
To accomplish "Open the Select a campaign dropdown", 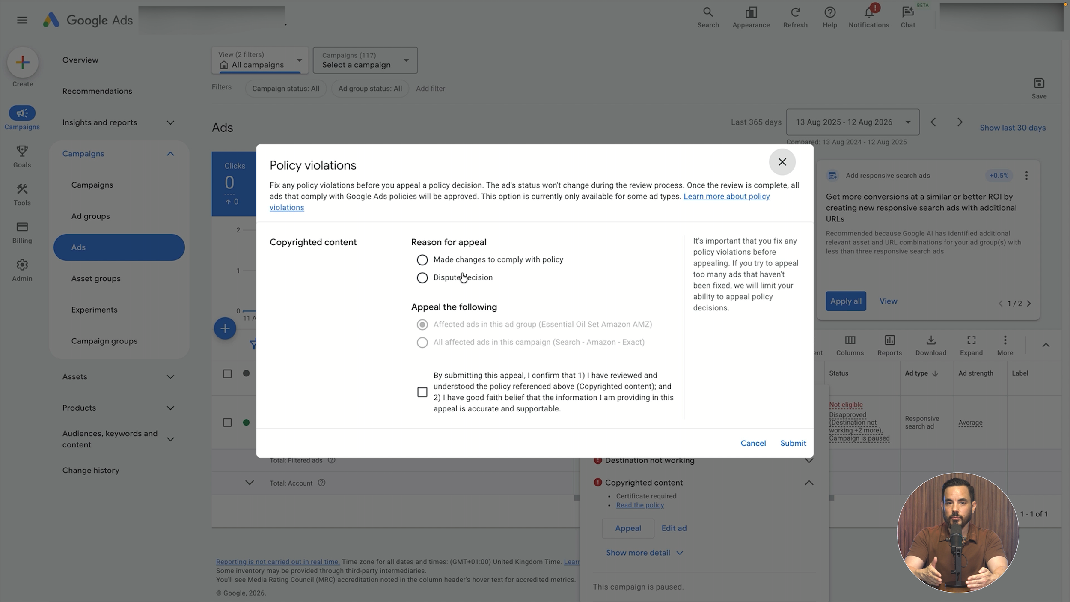I will [x=365, y=60].
